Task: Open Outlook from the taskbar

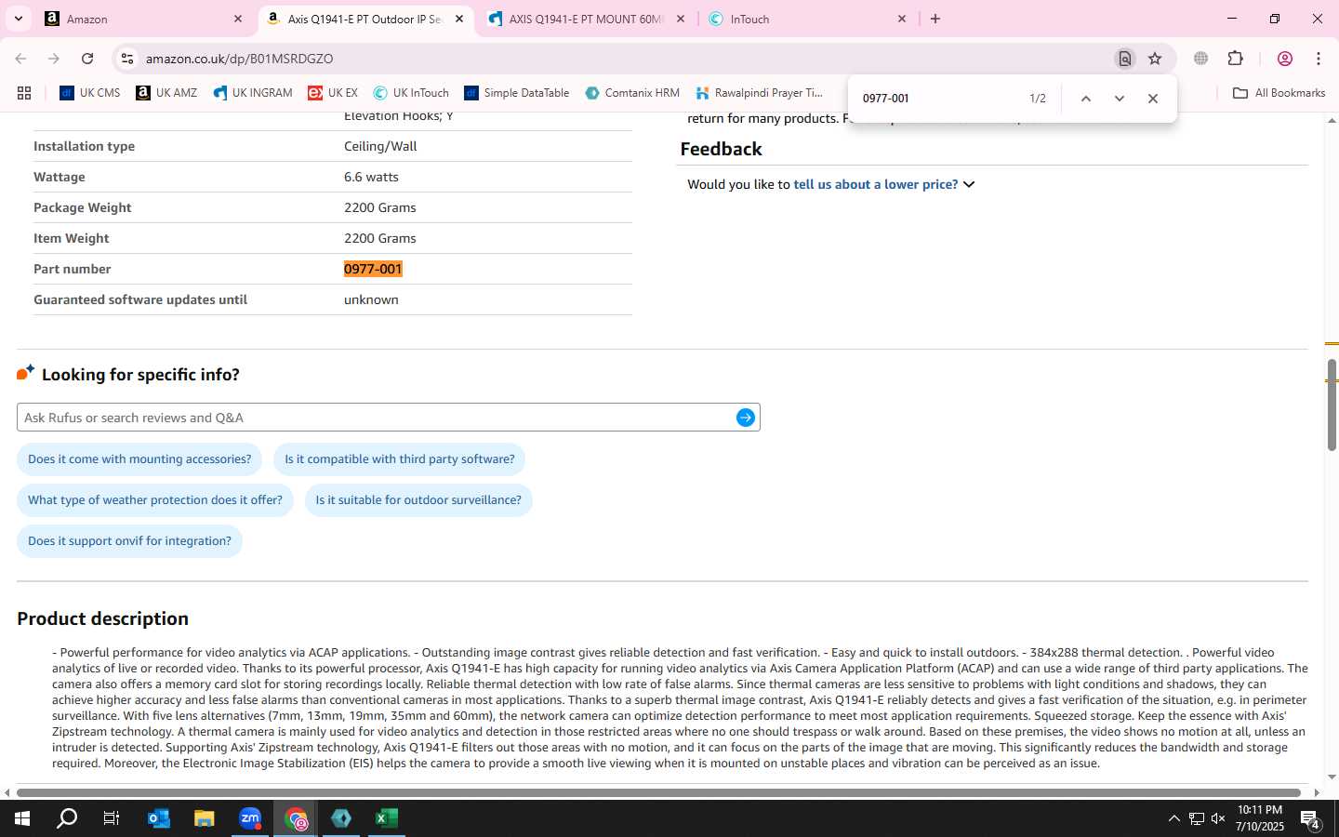Action: coord(159,818)
